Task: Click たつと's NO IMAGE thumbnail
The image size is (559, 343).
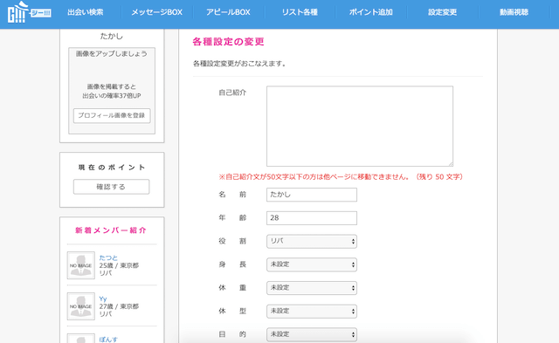Action: point(81,265)
